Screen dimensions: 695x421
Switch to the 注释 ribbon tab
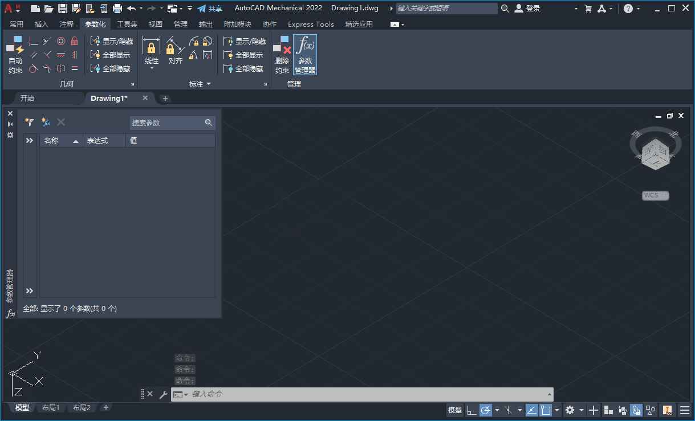[67, 24]
